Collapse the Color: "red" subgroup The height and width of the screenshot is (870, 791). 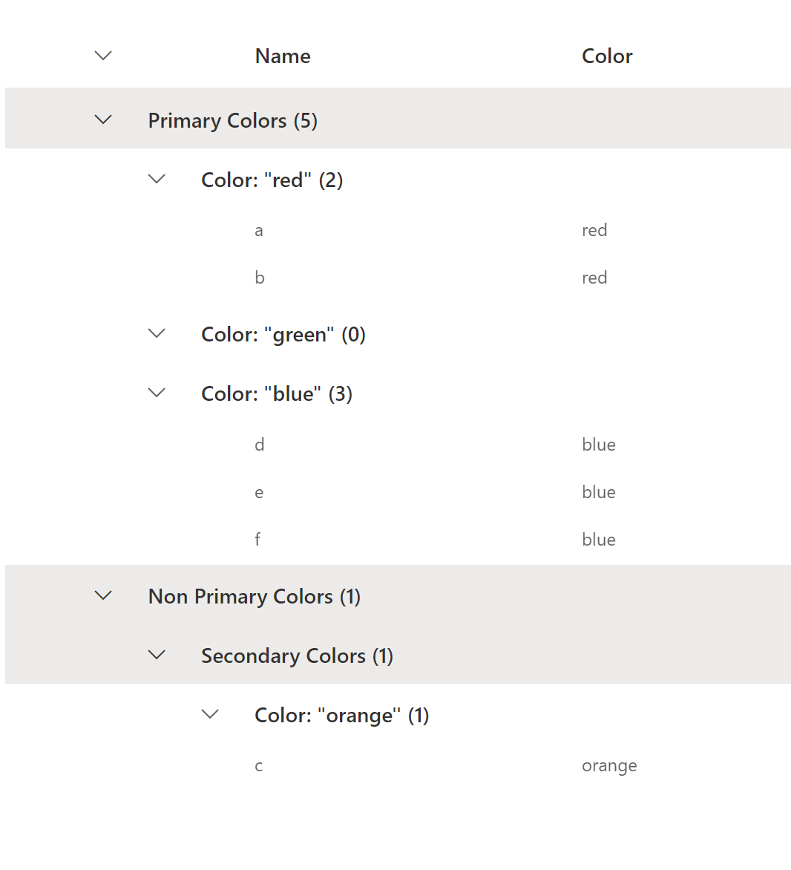point(156,178)
